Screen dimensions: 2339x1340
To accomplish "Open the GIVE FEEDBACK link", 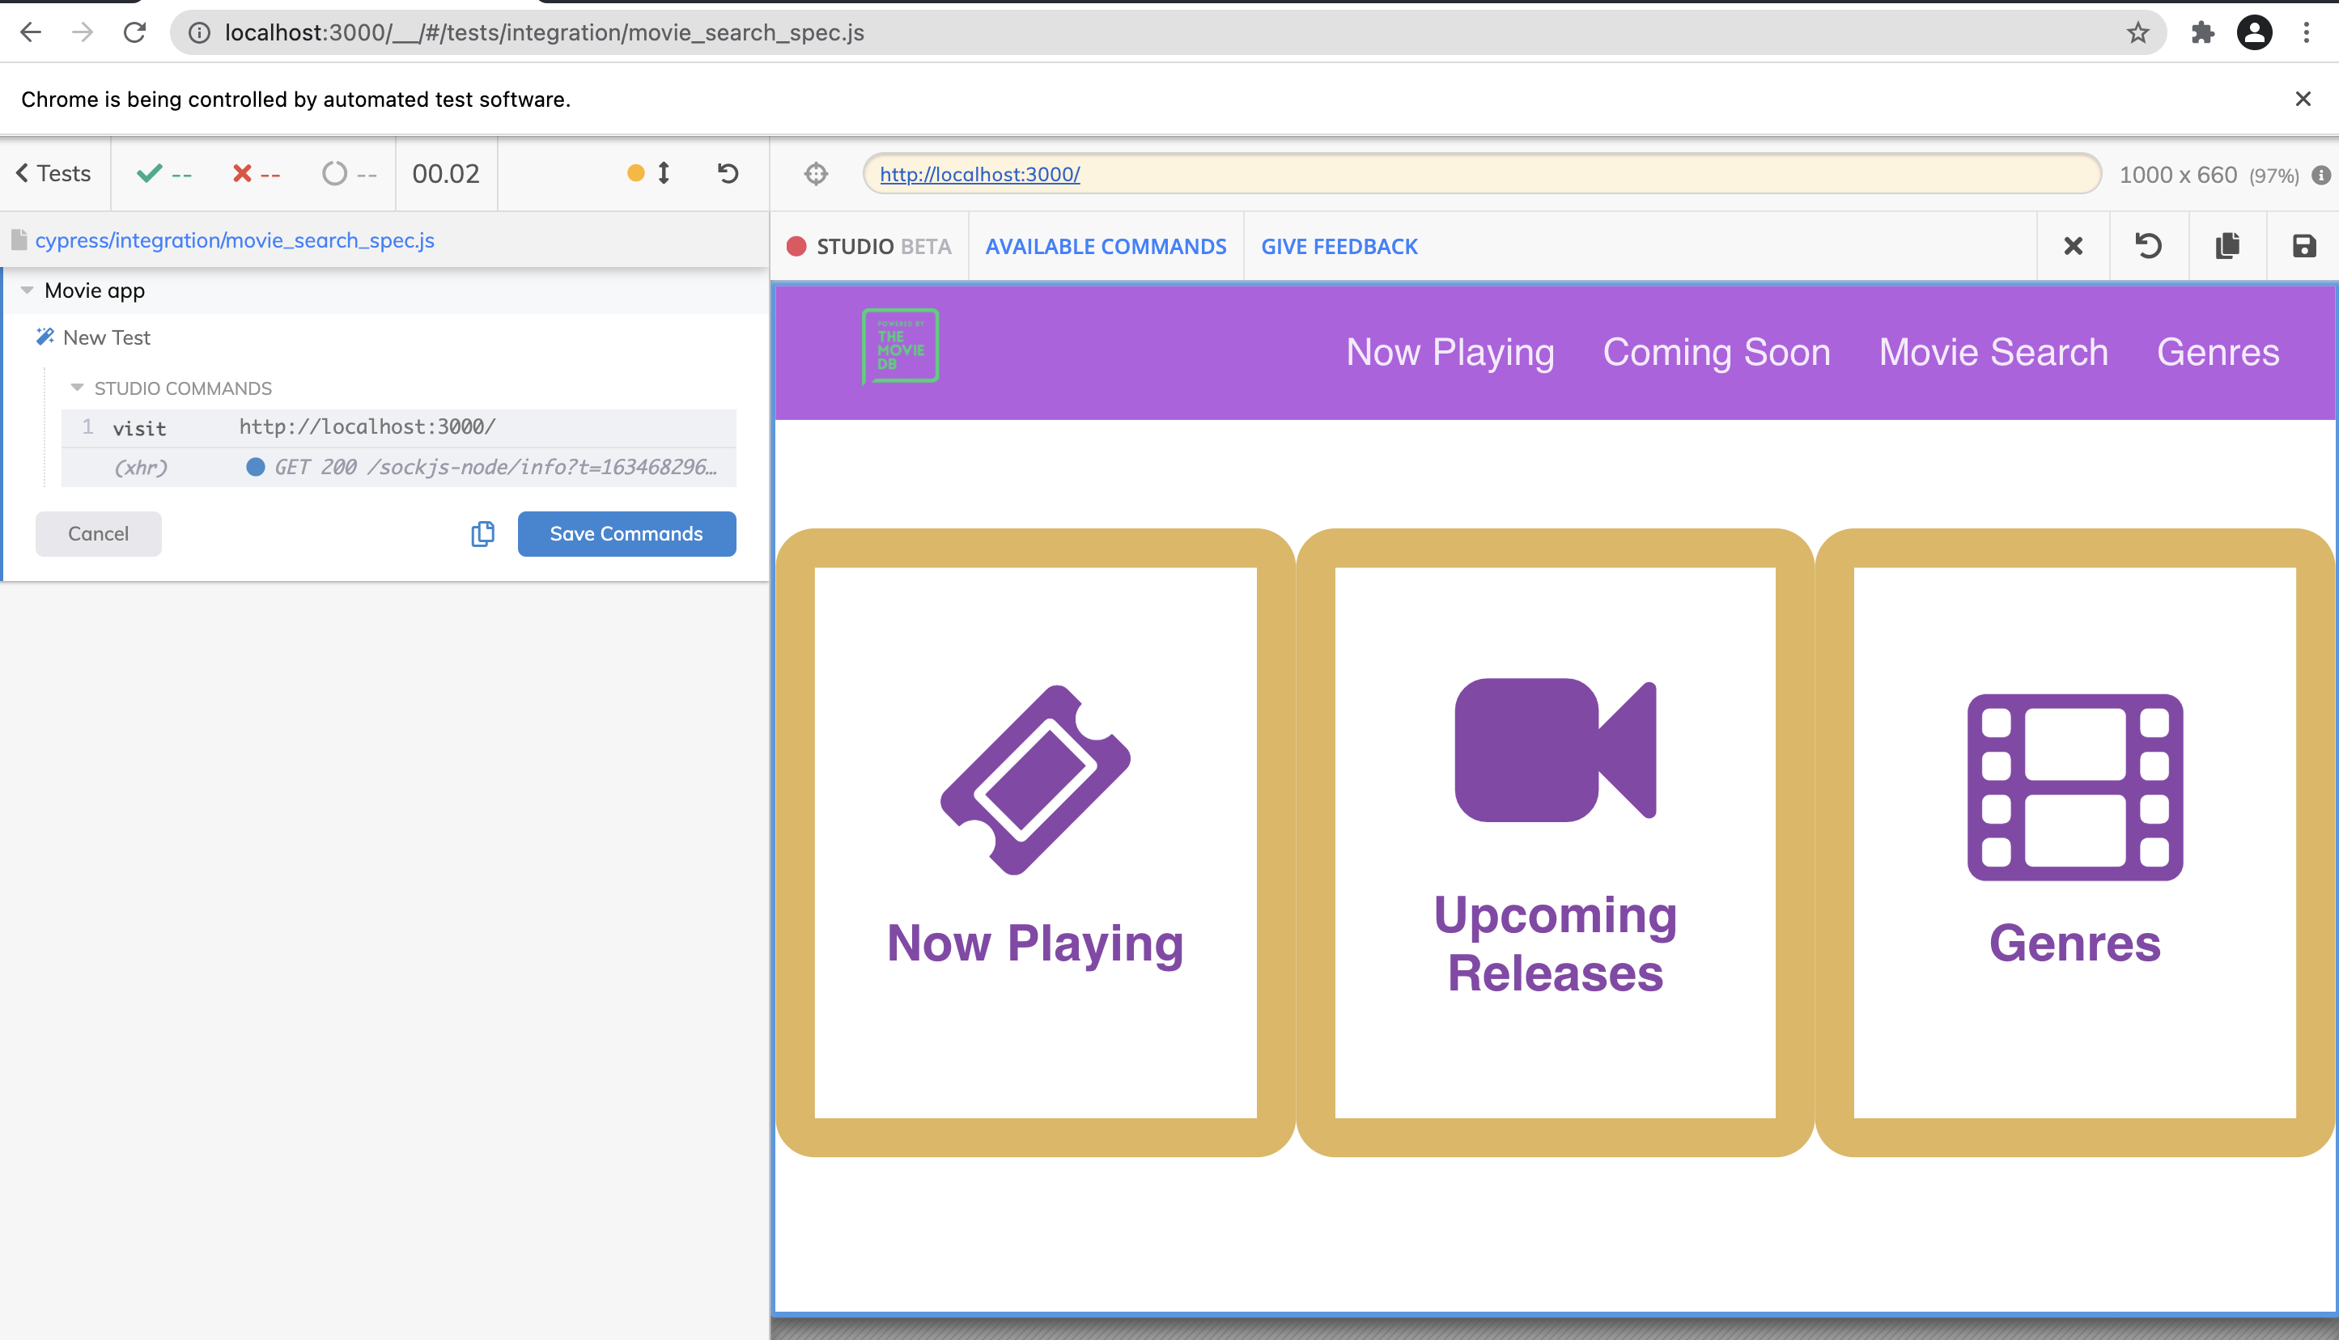I will tap(1339, 246).
